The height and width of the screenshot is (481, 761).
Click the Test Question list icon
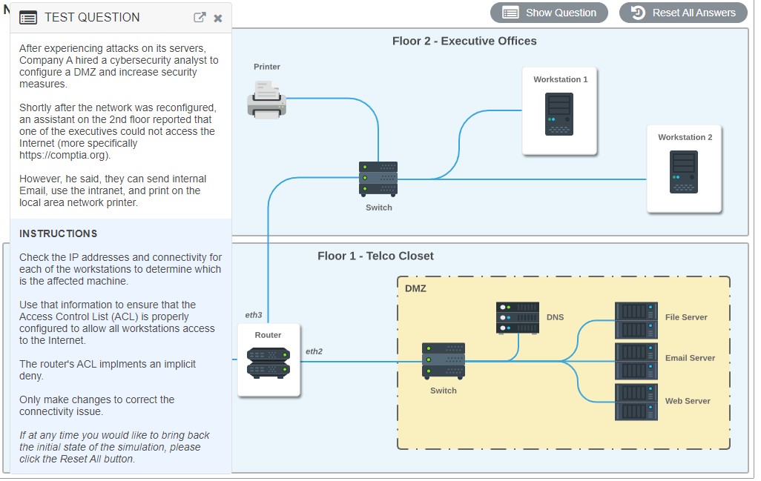28,18
